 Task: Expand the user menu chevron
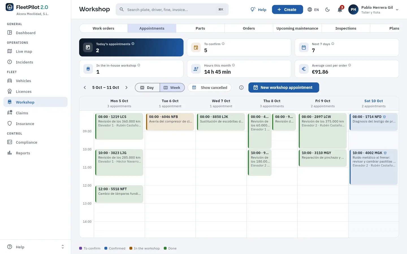pyautogui.click(x=397, y=10)
